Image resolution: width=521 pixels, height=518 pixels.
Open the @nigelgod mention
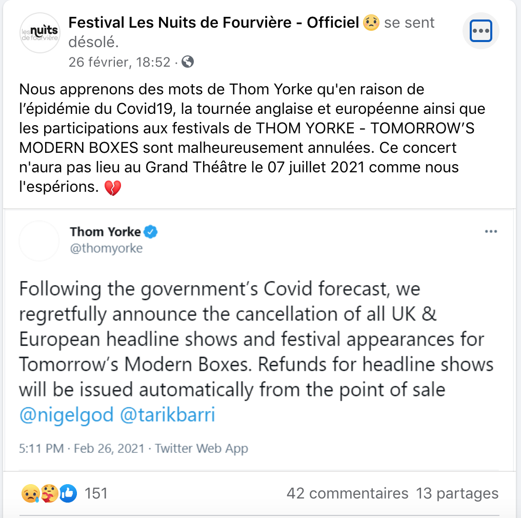66,415
